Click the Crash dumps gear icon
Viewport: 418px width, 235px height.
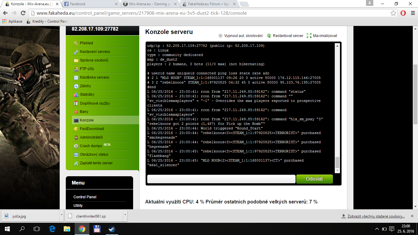pyautogui.click(x=76, y=146)
